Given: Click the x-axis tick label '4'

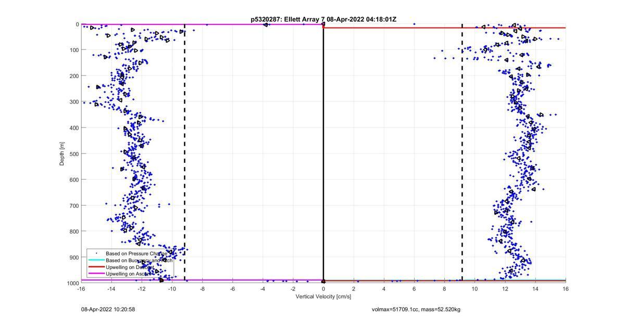Looking at the screenshot, I should click(x=384, y=289).
